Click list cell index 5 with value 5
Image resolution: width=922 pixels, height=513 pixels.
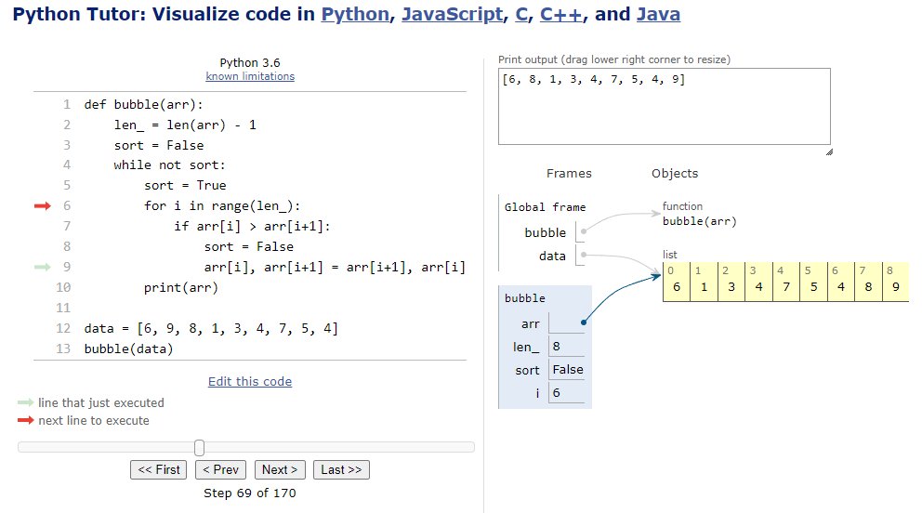(813, 282)
